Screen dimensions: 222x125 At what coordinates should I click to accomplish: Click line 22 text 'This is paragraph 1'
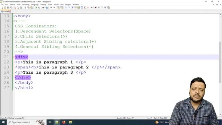point(48,62)
